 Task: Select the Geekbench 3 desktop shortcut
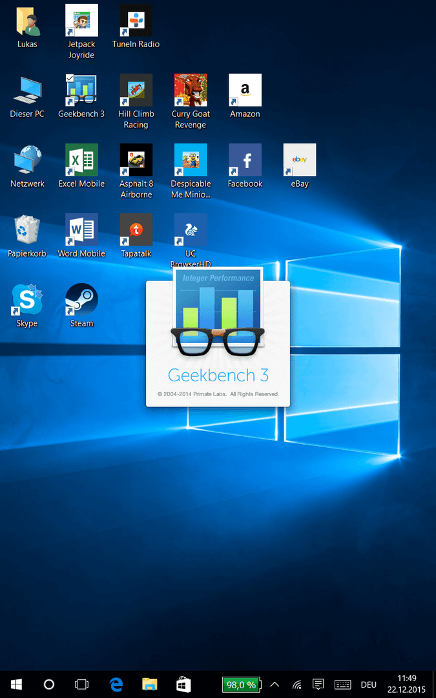(x=81, y=90)
